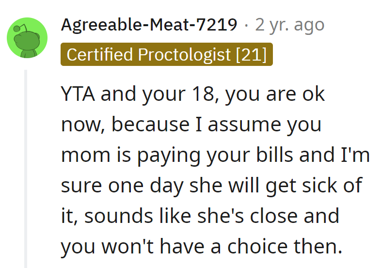Click the line "now, because I assume you"
The width and height of the screenshot is (381, 268).
pyautogui.click(x=191, y=125)
